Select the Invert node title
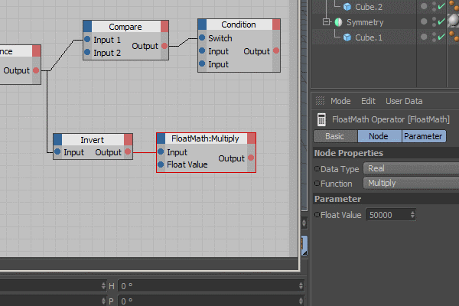 [92, 140]
